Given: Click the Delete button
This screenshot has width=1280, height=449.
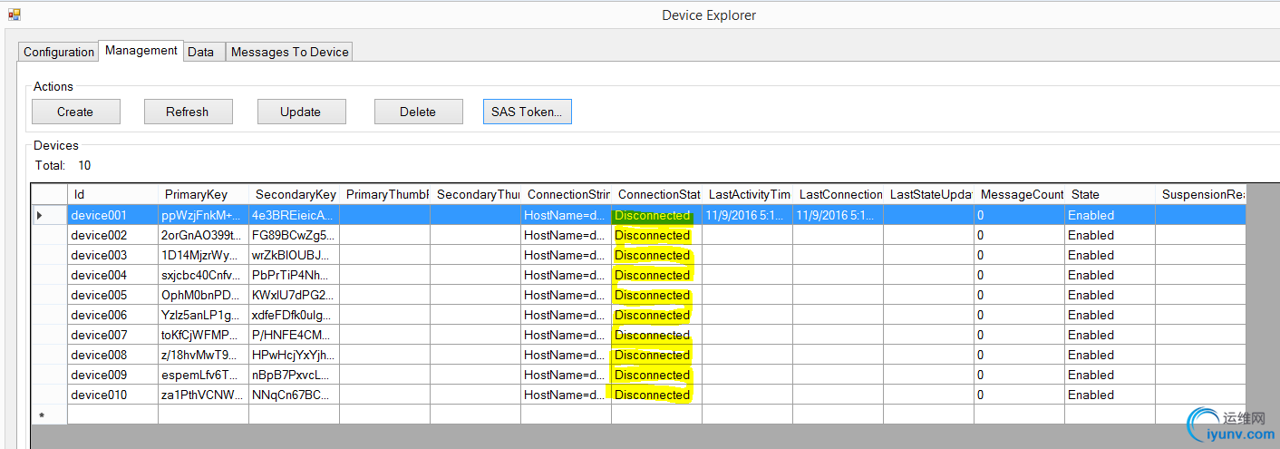Looking at the screenshot, I should coord(418,112).
